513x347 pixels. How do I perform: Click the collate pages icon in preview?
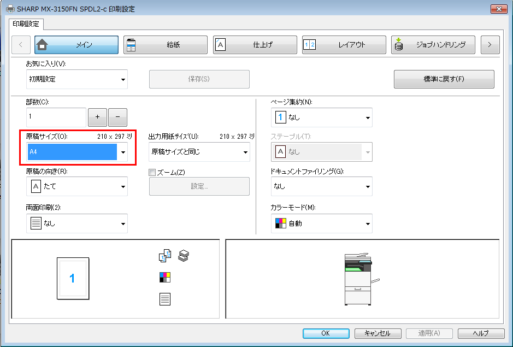165,256
